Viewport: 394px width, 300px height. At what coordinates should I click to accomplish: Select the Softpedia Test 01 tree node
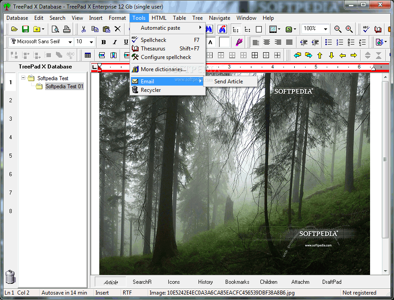click(64, 86)
